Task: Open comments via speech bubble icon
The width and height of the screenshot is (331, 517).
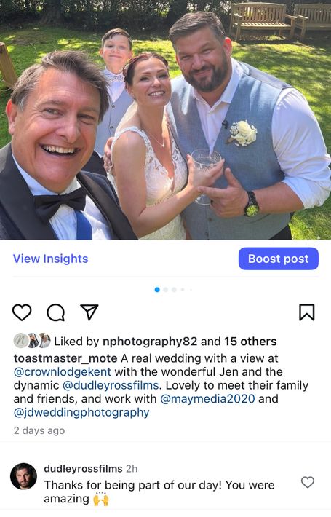Action: pyautogui.click(x=56, y=312)
